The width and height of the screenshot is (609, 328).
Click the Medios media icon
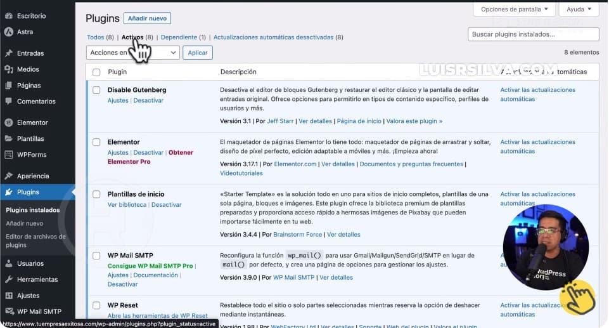point(8,69)
